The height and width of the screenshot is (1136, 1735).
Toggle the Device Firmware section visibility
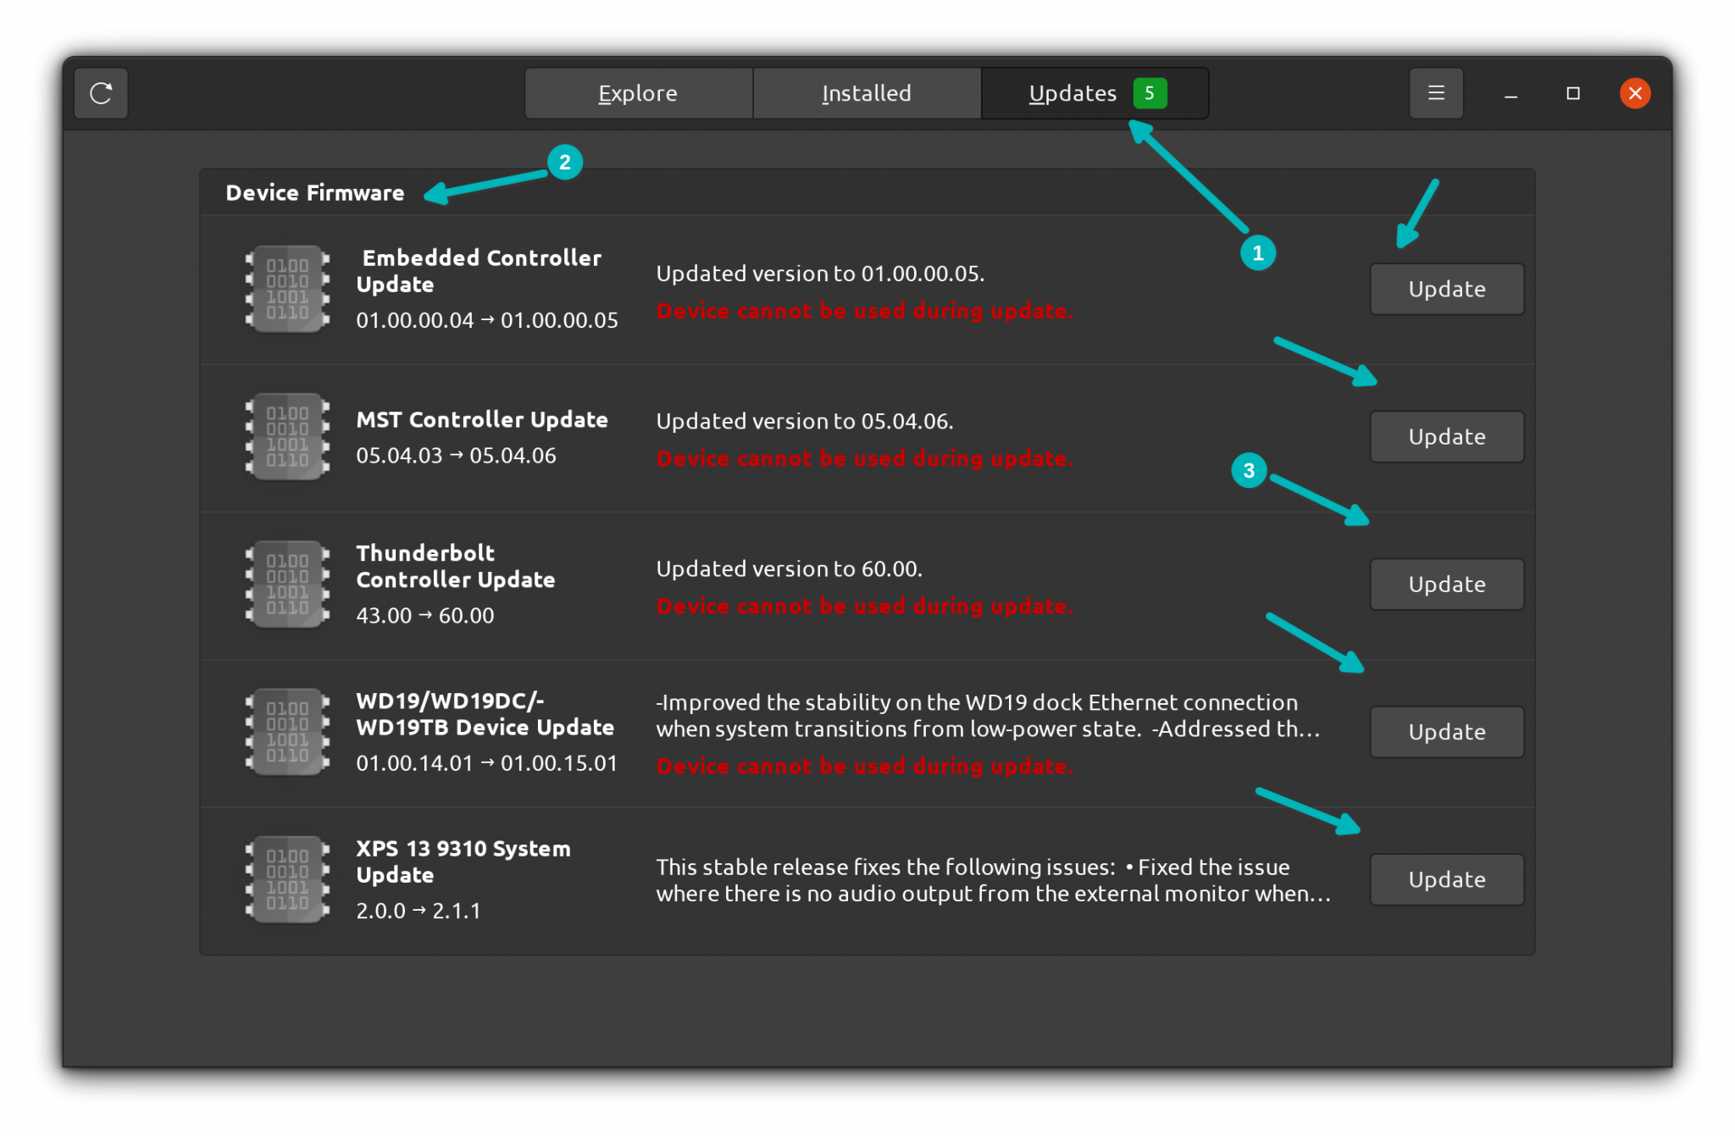click(x=314, y=192)
